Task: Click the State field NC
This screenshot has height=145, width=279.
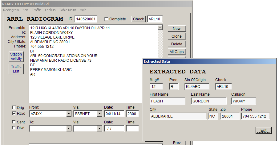Action: tap(213, 116)
